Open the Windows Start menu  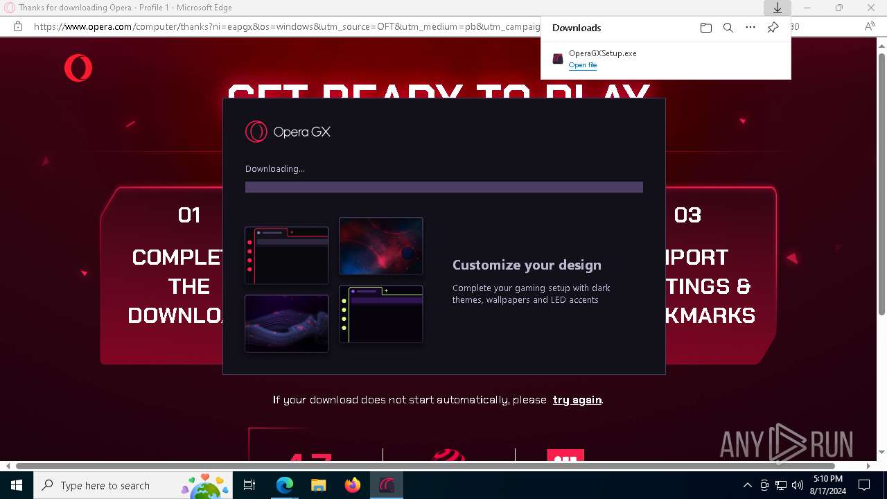[17, 486]
